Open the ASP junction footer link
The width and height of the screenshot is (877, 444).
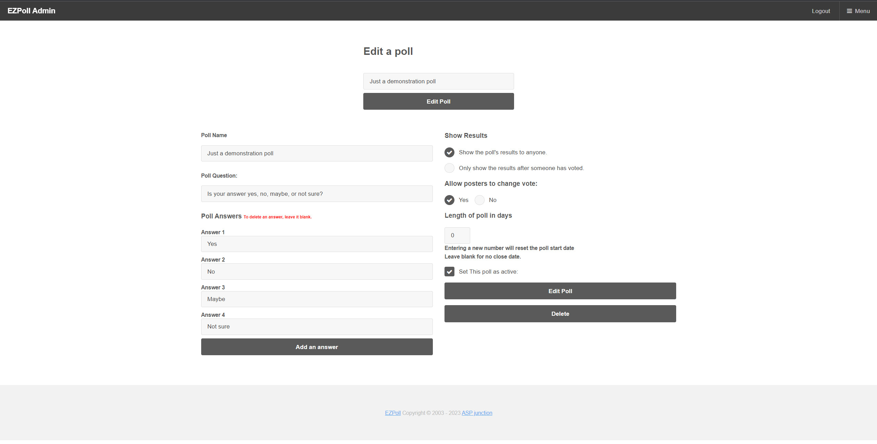click(x=477, y=413)
